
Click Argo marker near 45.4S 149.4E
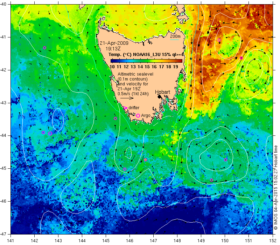pyautogui.click(x=212, y=180)
